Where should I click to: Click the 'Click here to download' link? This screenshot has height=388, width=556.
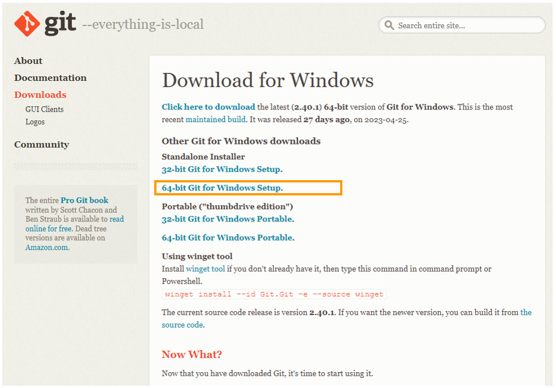[208, 107]
